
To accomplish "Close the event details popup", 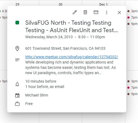I will tap(119, 12).
